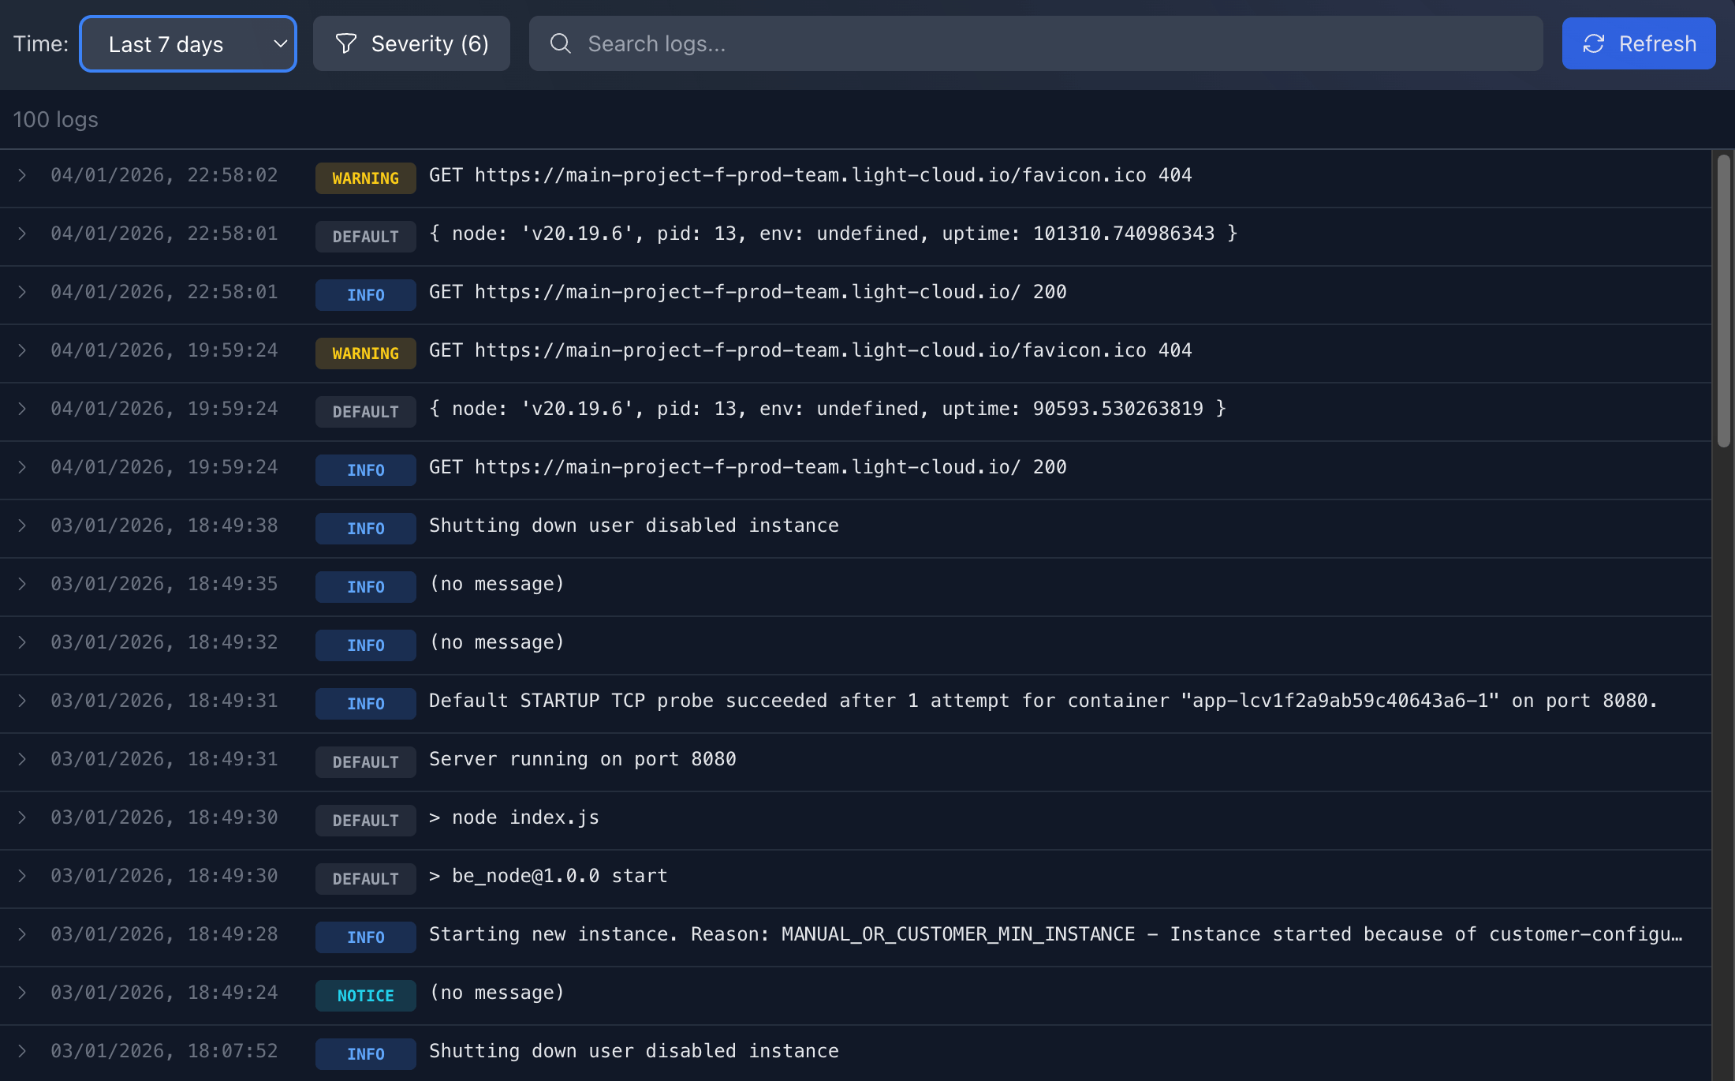This screenshot has width=1735, height=1081.
Task: Open the Severity (6) filter
Action: point(411,43)
